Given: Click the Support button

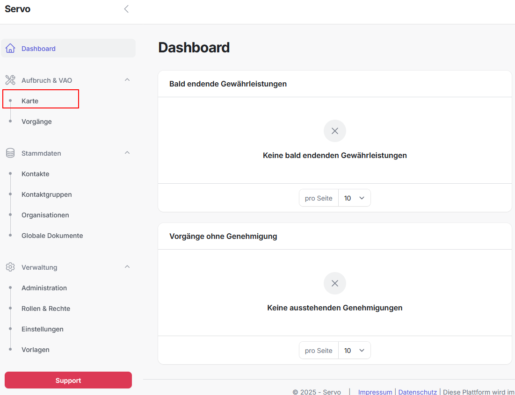Looking at the screenshot, I should 68,380.
